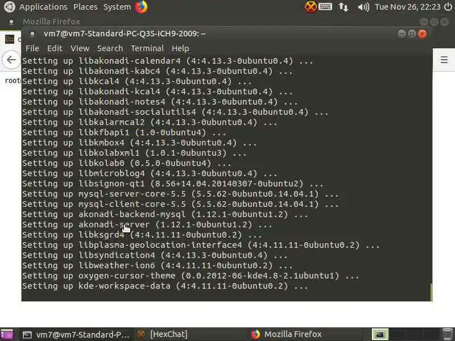Open the Applications menu in top panel

coord(43,7)
